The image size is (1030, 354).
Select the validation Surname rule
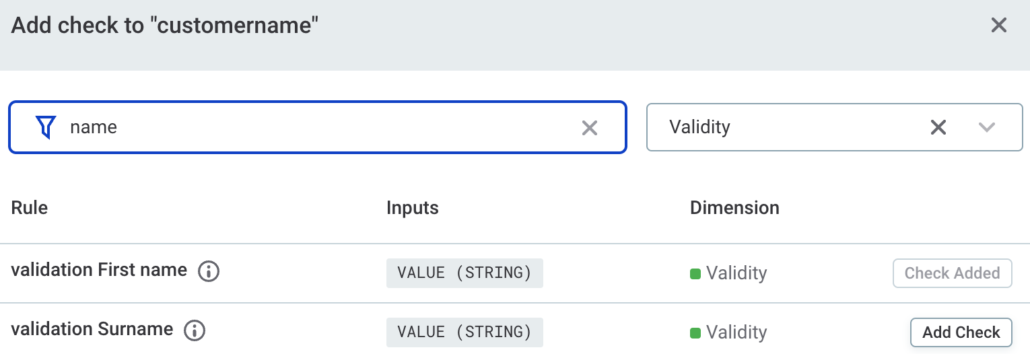tap(92, 330)
